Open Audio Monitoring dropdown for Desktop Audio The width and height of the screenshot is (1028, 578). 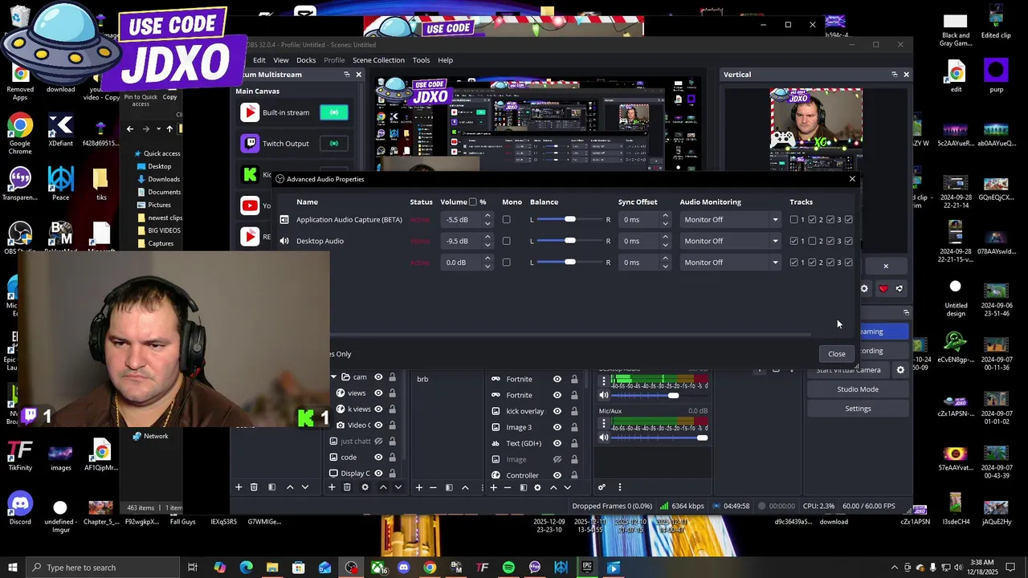731,241
